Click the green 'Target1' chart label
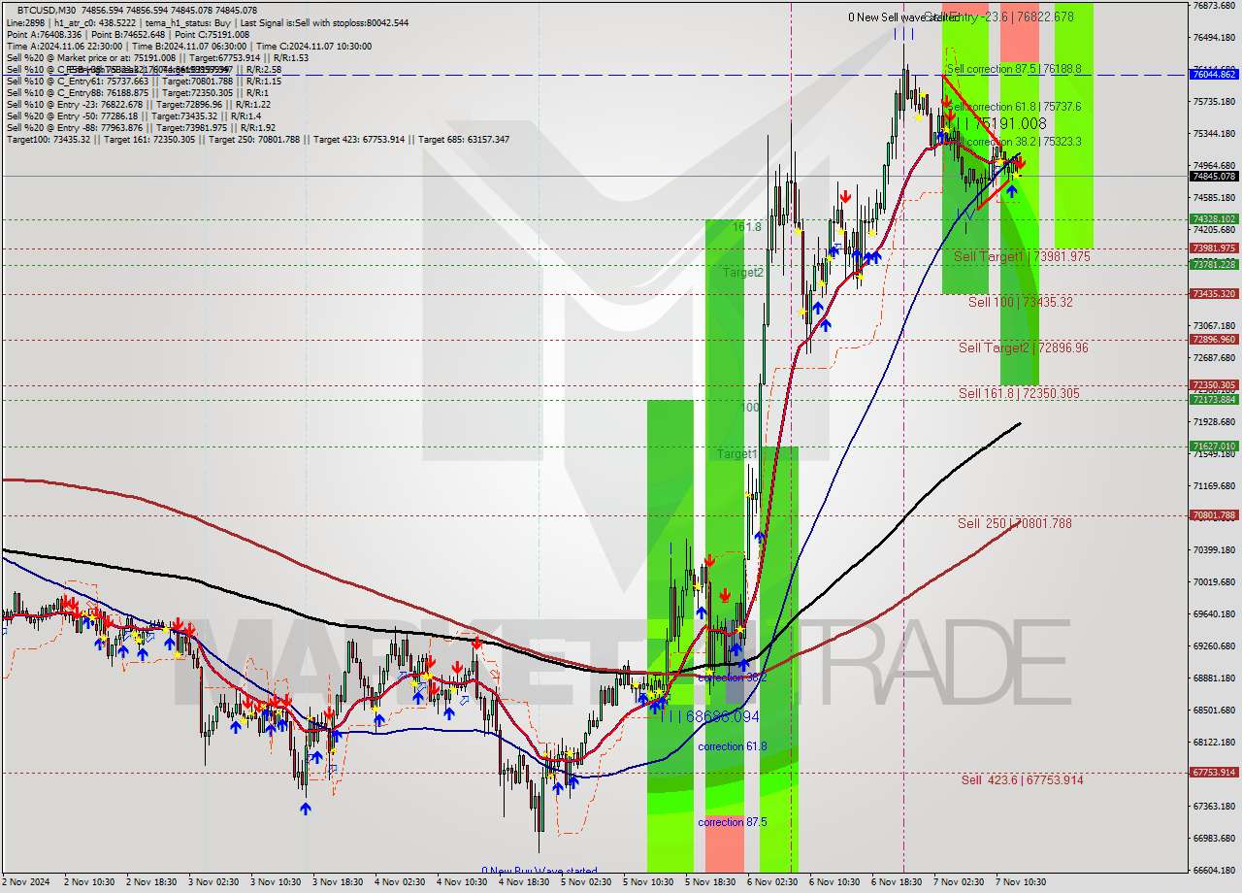 (x=736, y=454)
